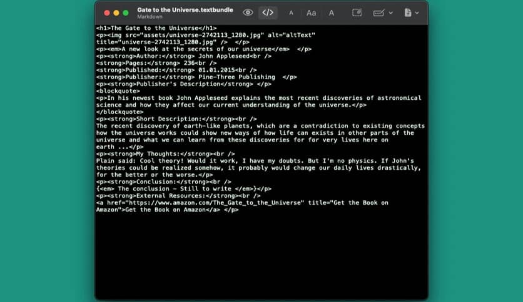The height and width of the screenshot is (302, 523).
Task: Click the My Thoughts line
Action: (165, 154)
